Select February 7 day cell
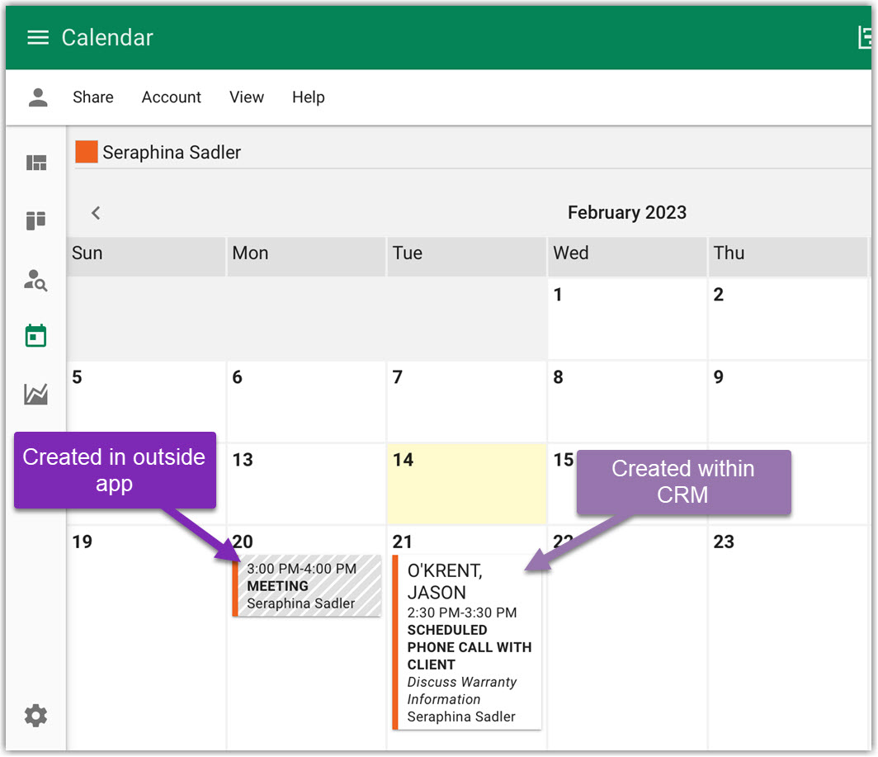Screen dimensions: 878x757 466,401
